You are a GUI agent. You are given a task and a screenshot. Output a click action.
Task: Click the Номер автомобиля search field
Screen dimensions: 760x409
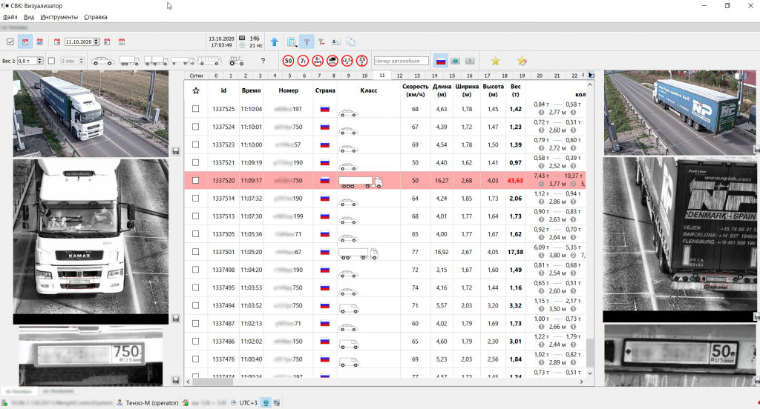(401, 61)
